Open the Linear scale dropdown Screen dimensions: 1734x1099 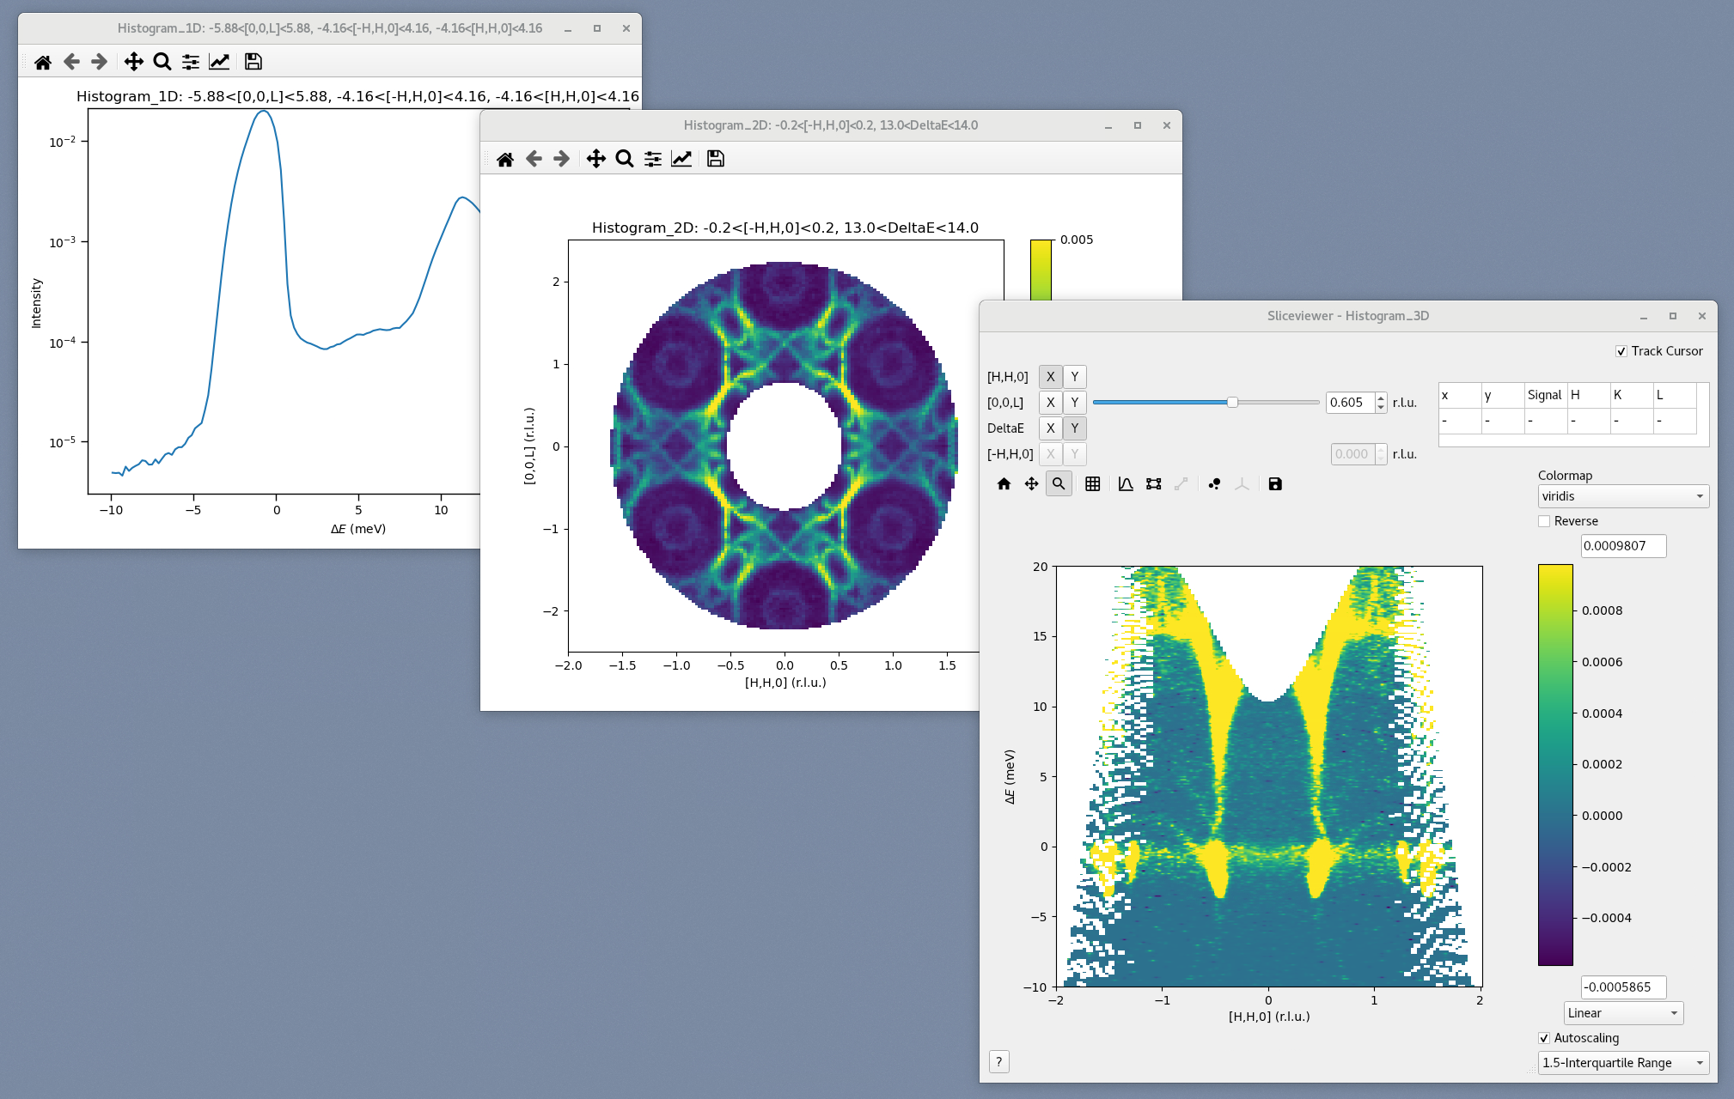(1622, 1013)
